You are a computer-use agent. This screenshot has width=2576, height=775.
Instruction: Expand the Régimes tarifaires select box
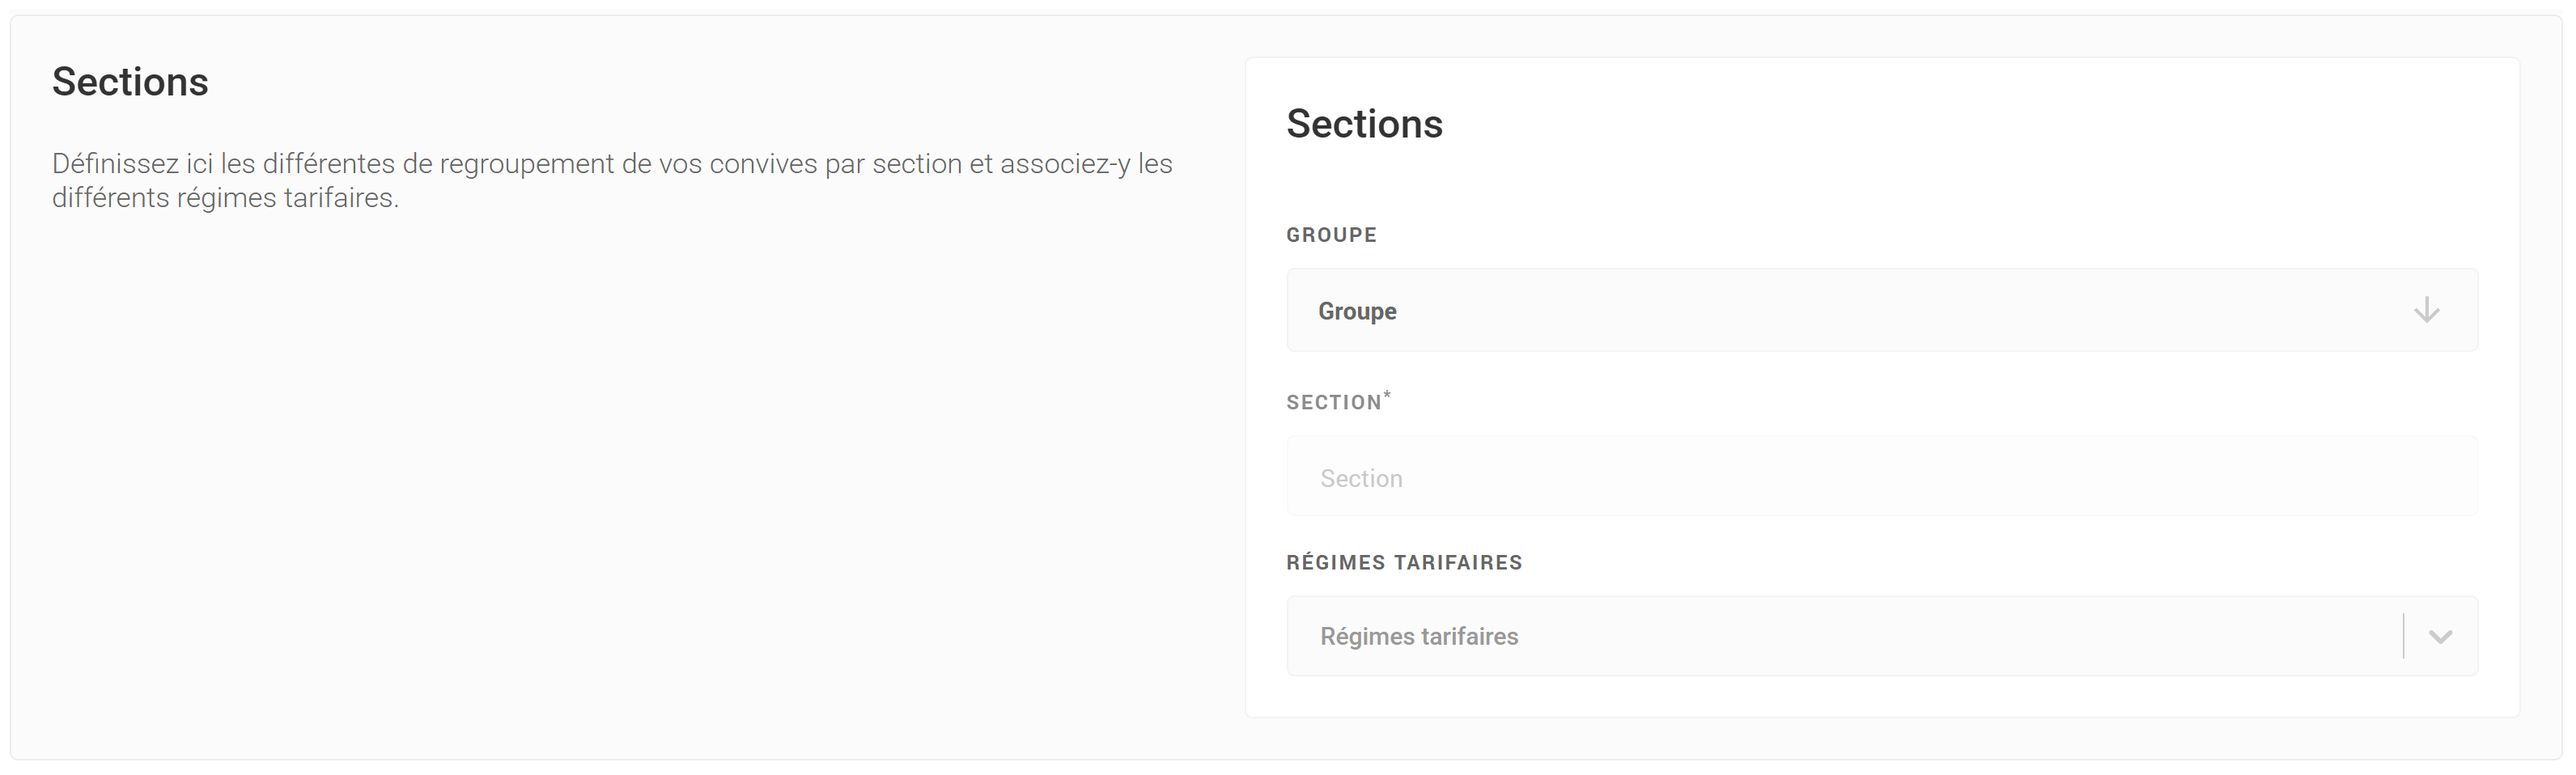pos(1840,637)
